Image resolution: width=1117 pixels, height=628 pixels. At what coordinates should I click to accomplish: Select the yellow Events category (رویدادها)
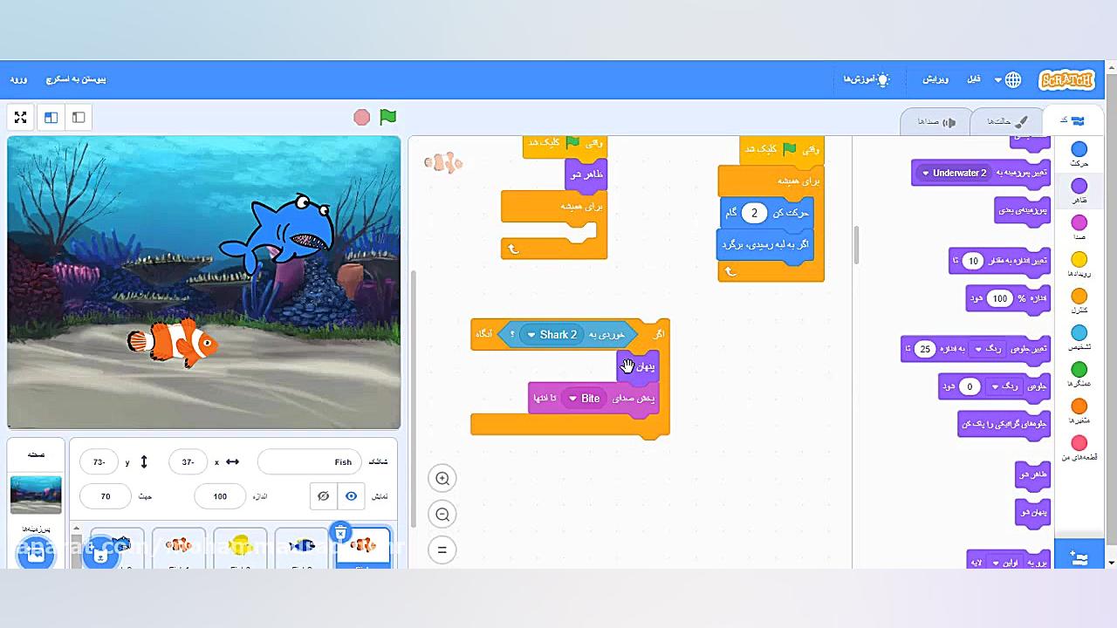tap(1079, 264)
